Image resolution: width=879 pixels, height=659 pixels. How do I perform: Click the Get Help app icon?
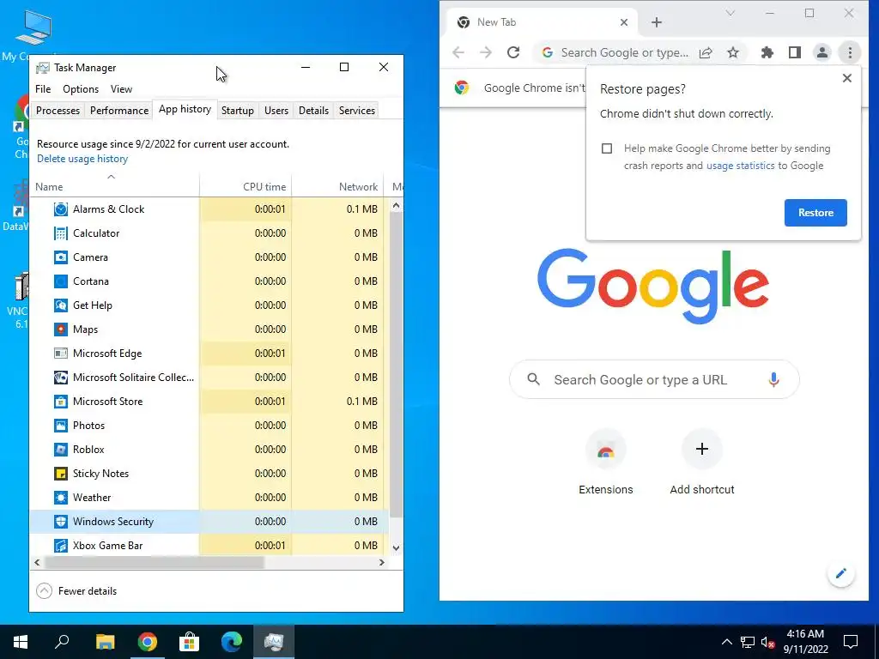[61, 305]
